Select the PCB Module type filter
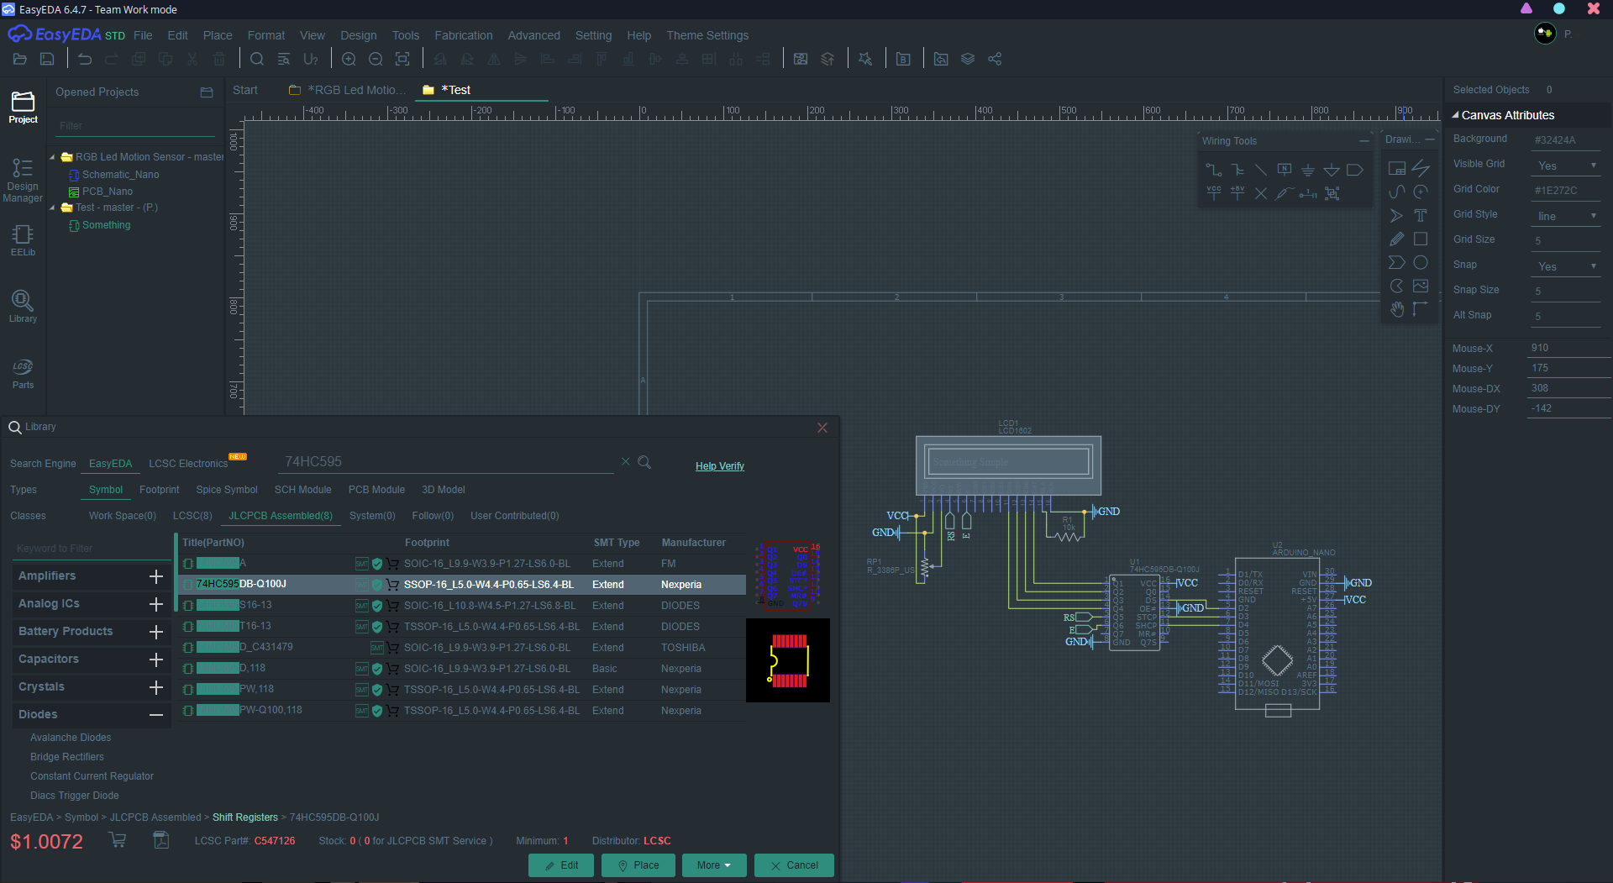 pyautogui.click(x=376, y=490)
